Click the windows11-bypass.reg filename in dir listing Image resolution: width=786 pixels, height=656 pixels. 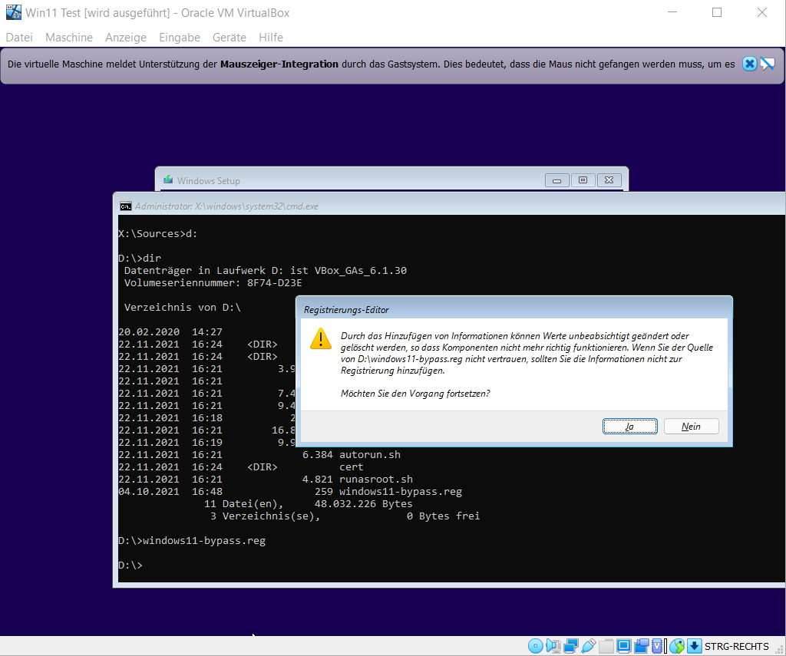tap(401, 492)
